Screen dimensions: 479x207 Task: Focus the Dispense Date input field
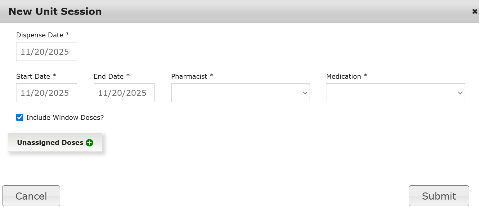point(47,52)
